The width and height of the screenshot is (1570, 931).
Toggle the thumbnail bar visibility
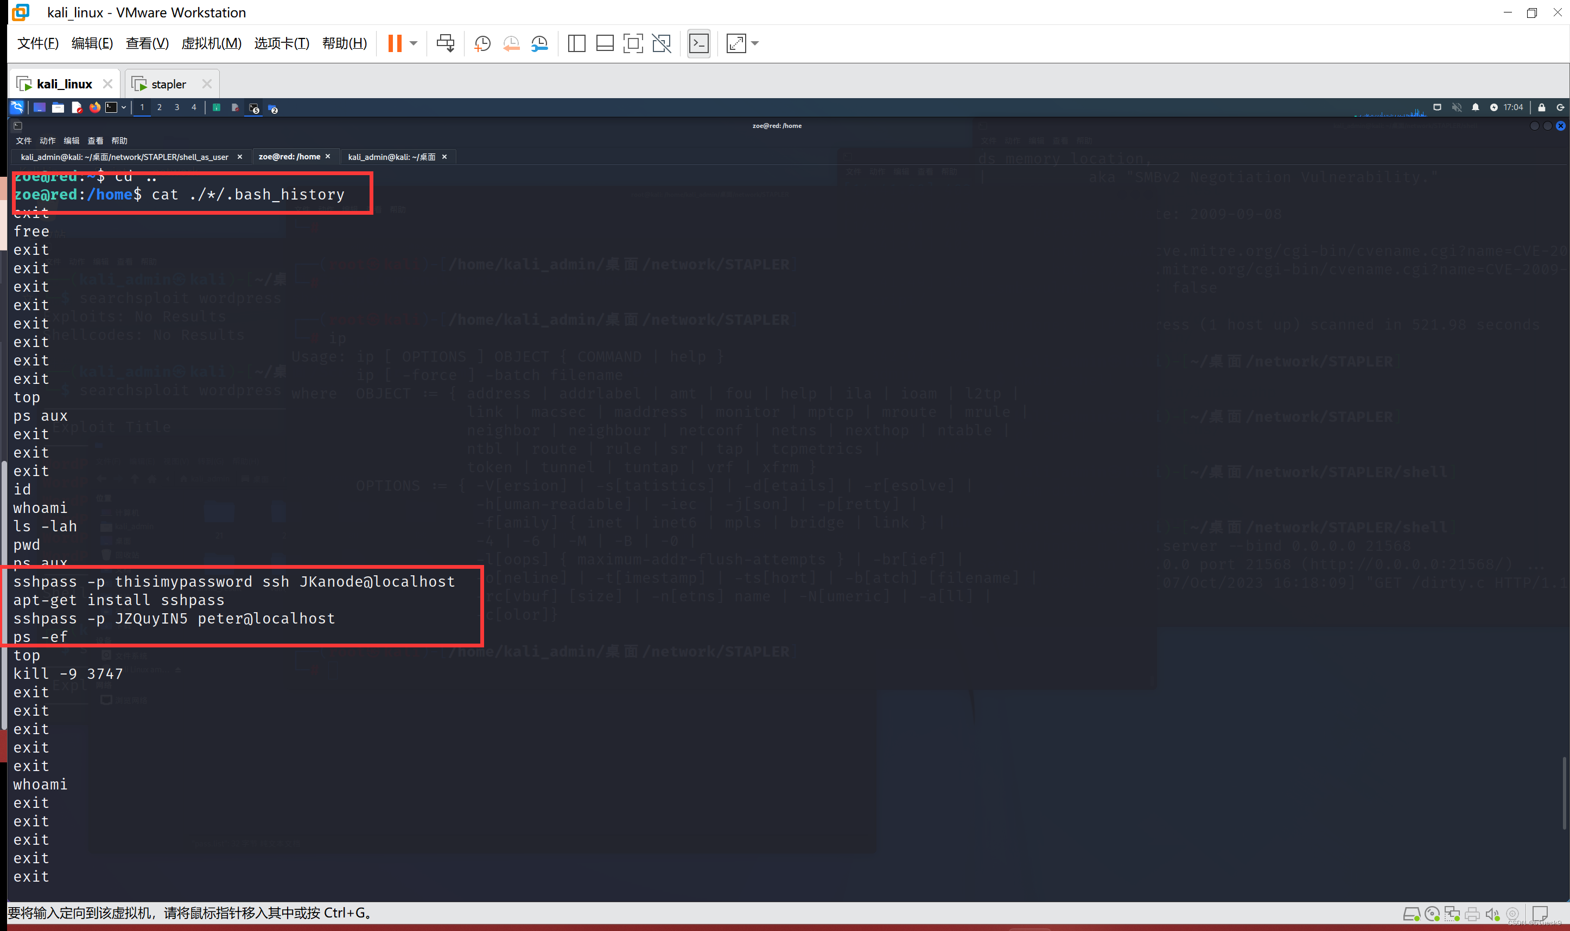point(604,43)
